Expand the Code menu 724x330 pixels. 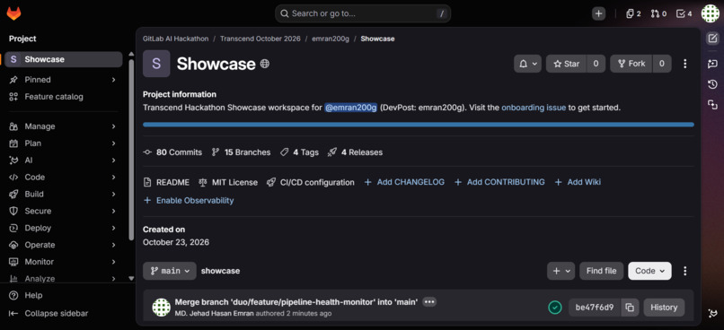[x=64, y=177]
